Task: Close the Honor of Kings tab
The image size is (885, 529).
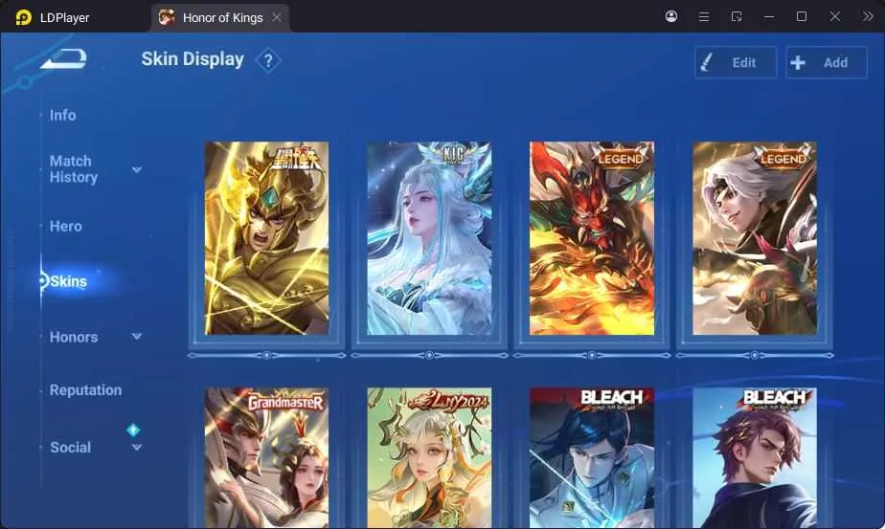Action: [277, 17]
